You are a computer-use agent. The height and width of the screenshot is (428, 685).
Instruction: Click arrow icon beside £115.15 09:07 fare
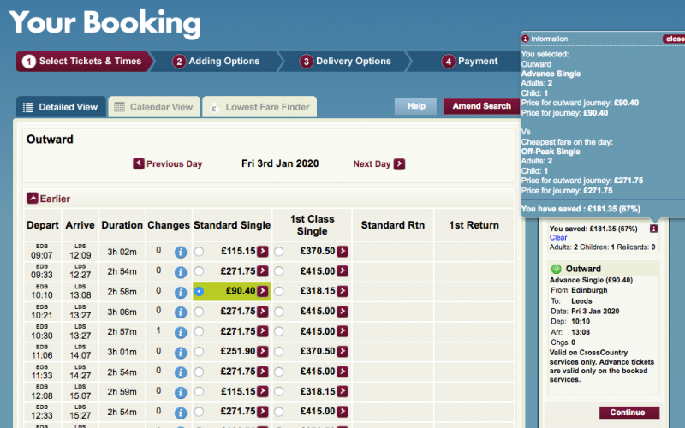pyautogui.click(x=263, y=252)
